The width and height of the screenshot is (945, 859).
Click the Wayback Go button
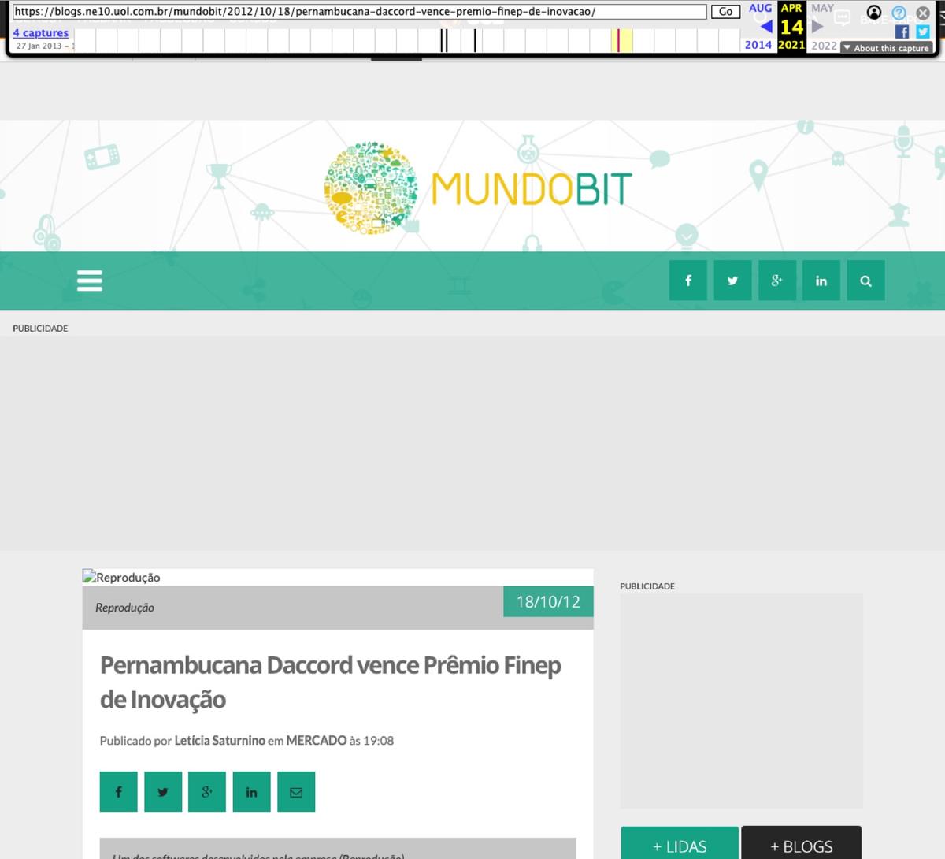725,12
